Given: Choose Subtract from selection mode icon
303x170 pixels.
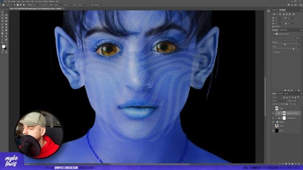Looking at the screenshot, I should (x=21, y=5).
